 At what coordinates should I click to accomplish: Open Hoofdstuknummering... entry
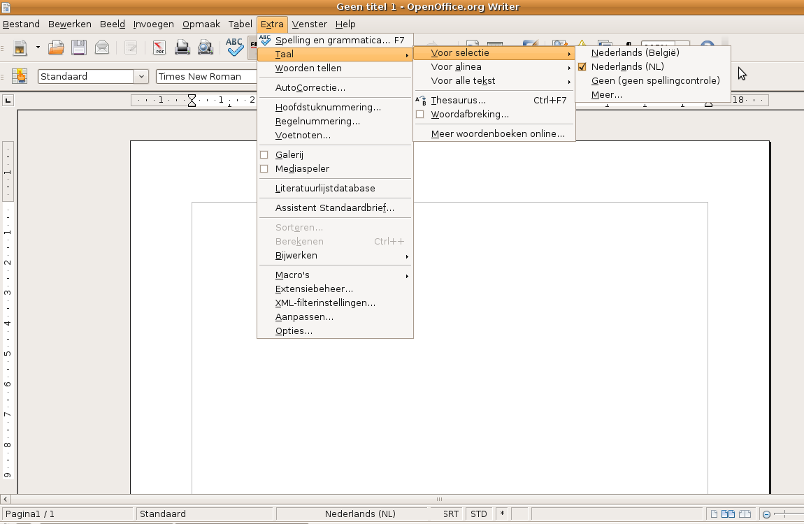tap(335, 107)
